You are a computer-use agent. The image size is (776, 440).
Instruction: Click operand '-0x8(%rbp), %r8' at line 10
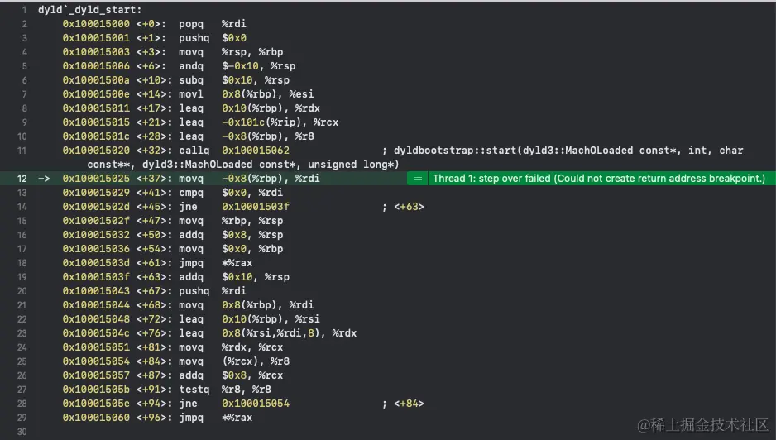(268, 136)
